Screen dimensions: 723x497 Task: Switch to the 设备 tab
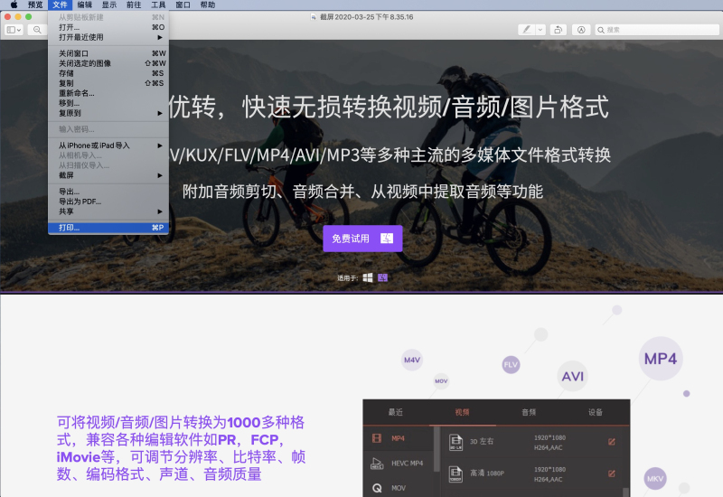pos(596,412)
